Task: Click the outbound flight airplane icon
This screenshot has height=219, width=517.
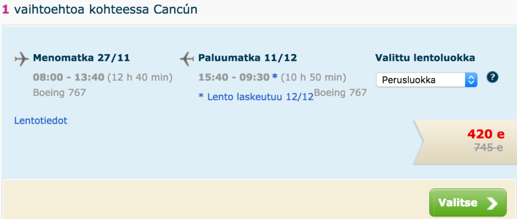Action: tap(22, 59)
